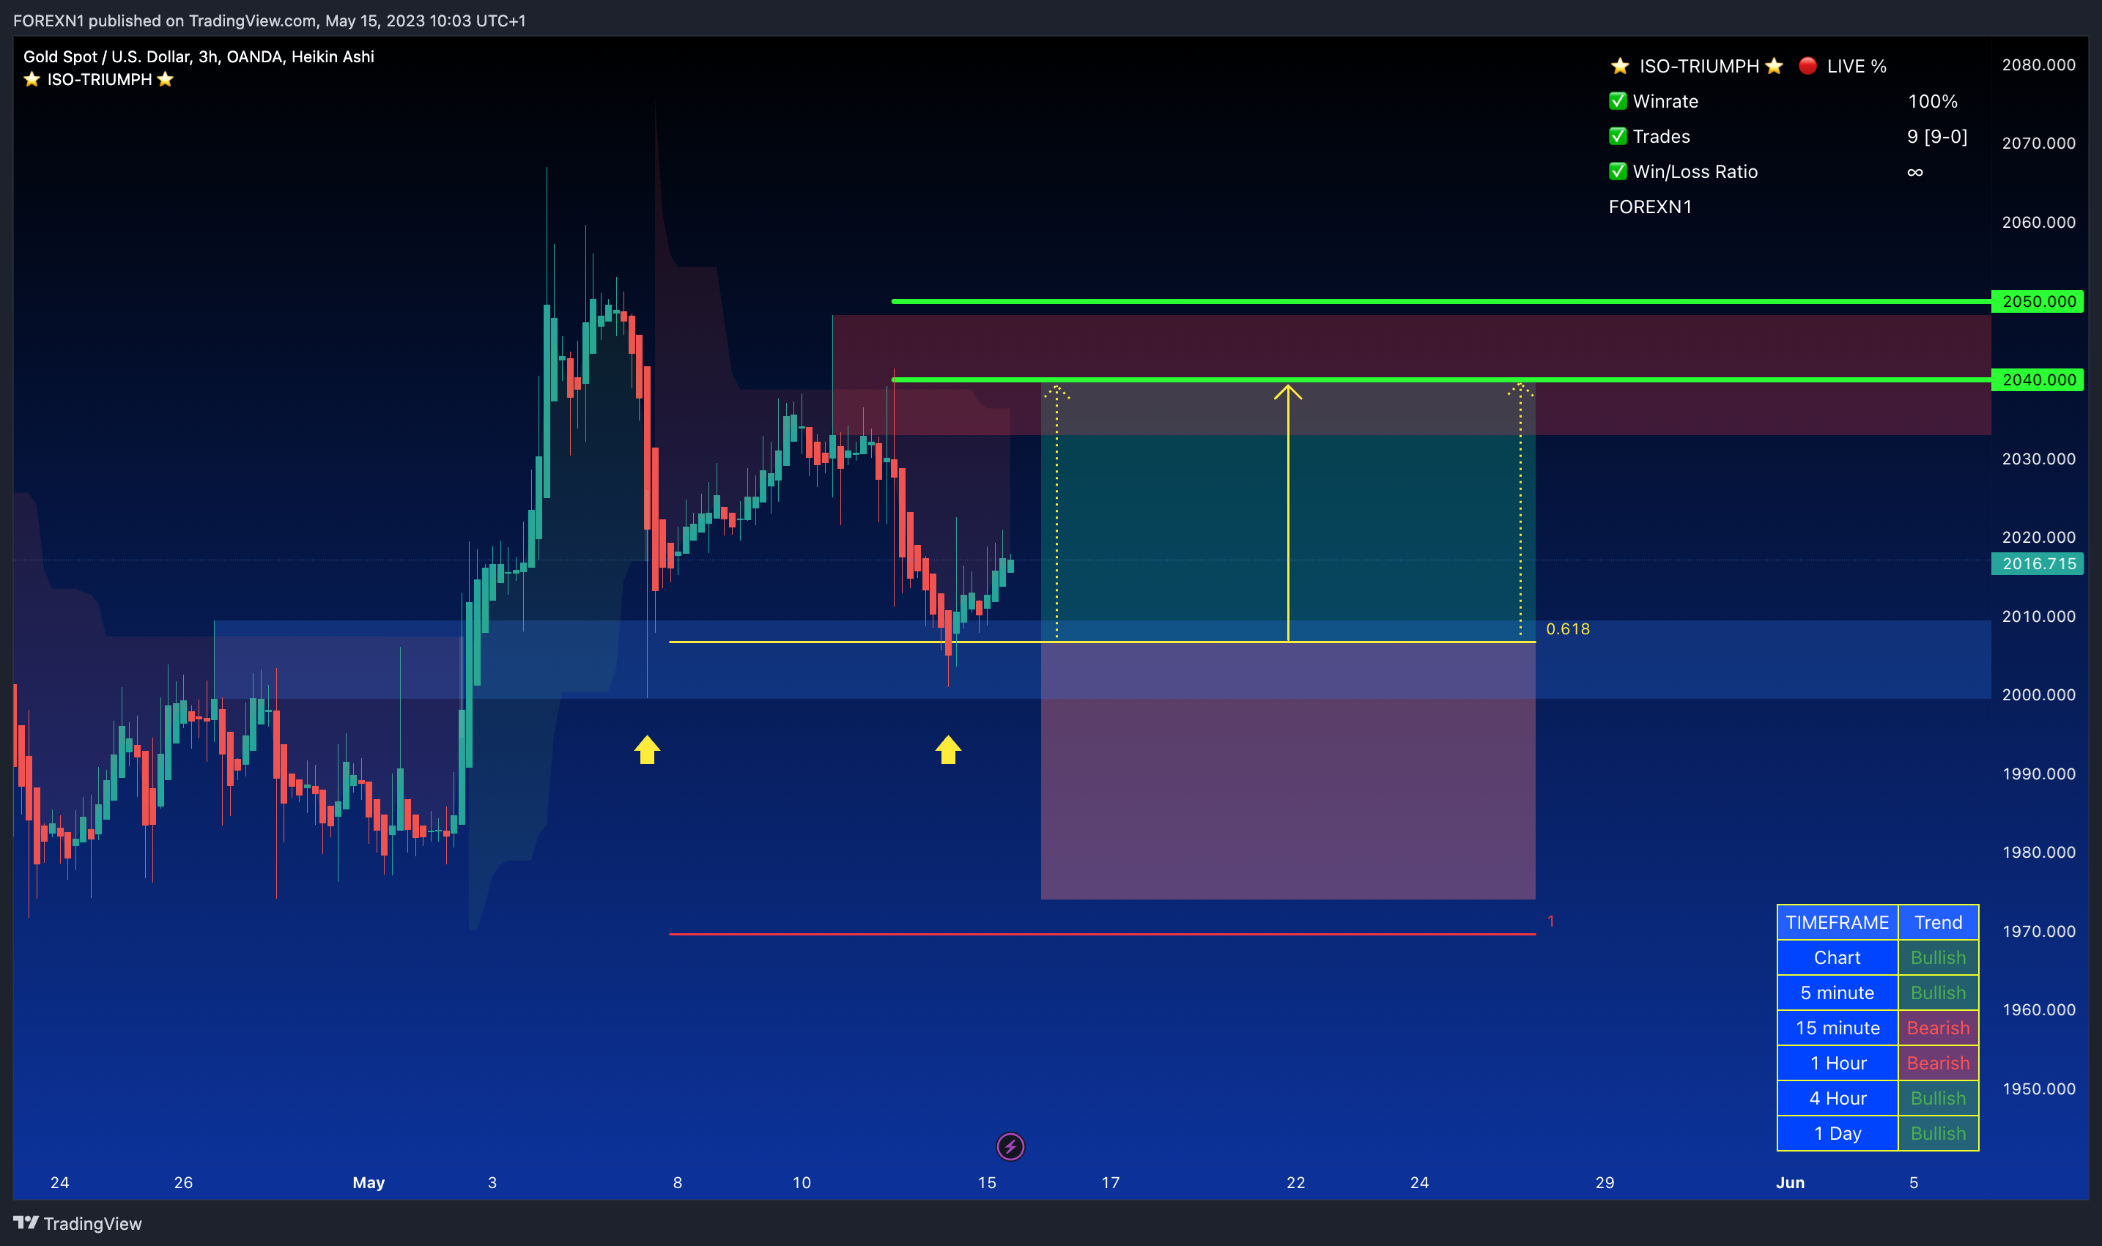This screenshot has width=2102, height=1246.
Task: Click the 2040.000 green price label
Action: (x=2038, y=379)
